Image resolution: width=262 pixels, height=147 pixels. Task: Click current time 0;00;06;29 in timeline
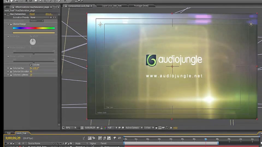pos(13,138)
